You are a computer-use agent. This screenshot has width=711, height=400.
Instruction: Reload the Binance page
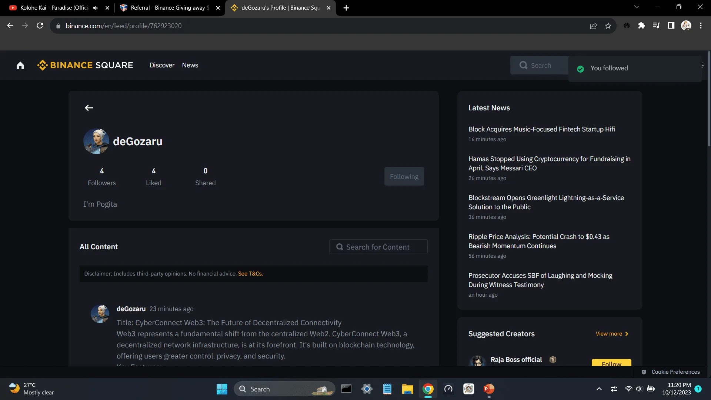click(40, 26)
